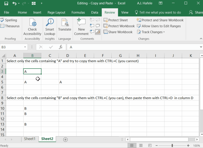This screenshot has width=203, height=148.
Task: Click the Name Box showing B3
Action: coord(12,47)
